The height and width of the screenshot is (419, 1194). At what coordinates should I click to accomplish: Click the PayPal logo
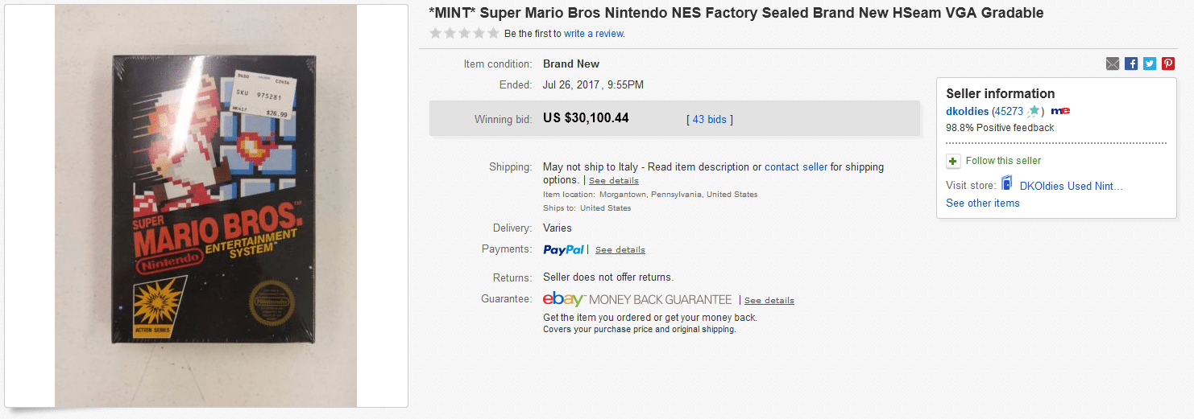pyautogui.click(x=563, y=249)
